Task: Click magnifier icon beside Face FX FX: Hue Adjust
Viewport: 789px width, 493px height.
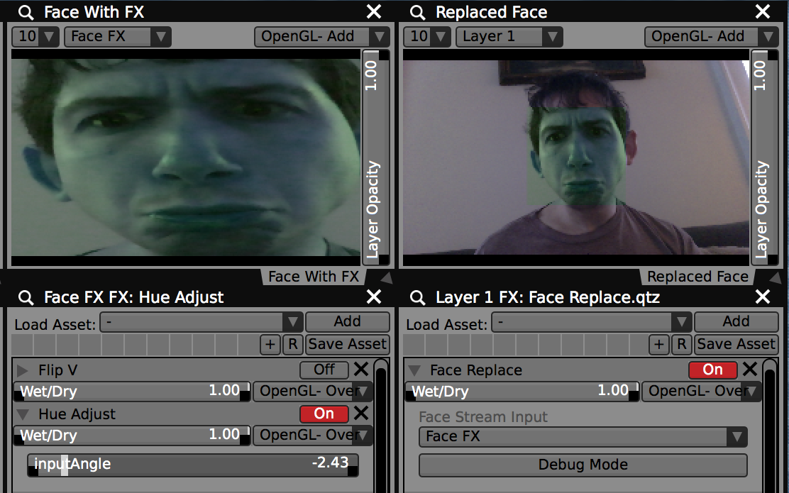Action: pyautogui.click(x=26, y=297)
